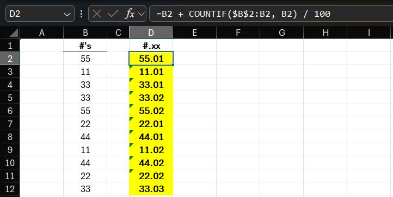Image resolution: width=393 pixels, height=197 pixels.
Task: Select cell showing 33.02
Action: (x=151, y=98)
